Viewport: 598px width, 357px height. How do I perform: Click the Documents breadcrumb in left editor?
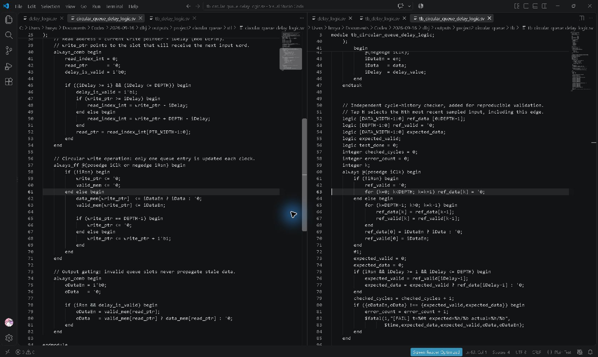[74, 28]
